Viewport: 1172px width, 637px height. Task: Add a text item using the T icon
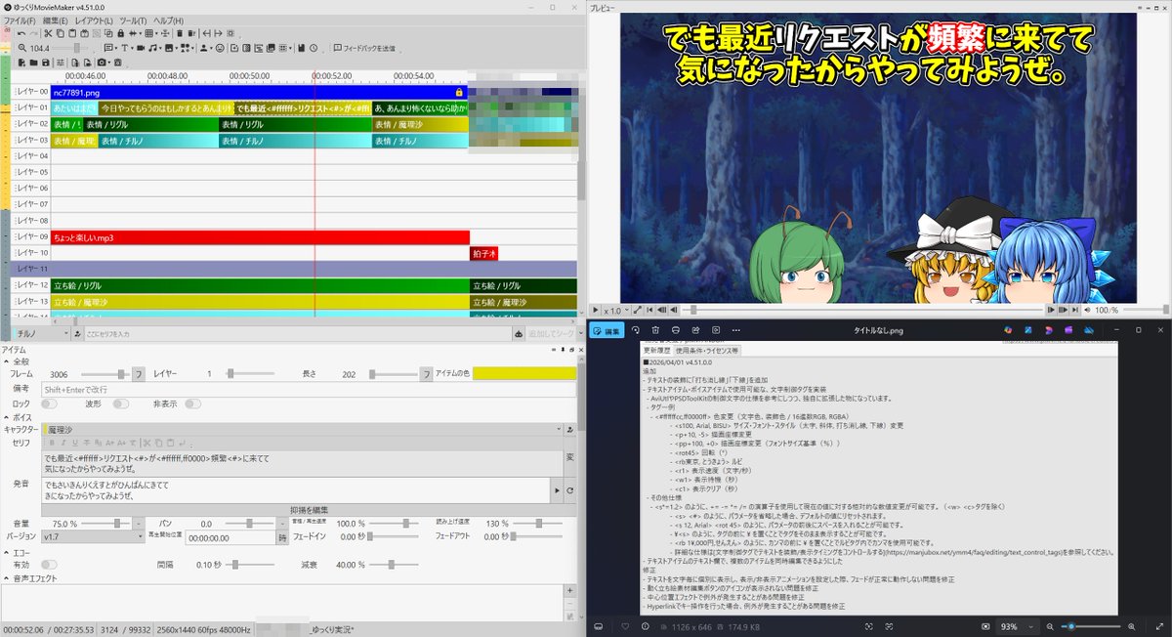pos(124,47)
